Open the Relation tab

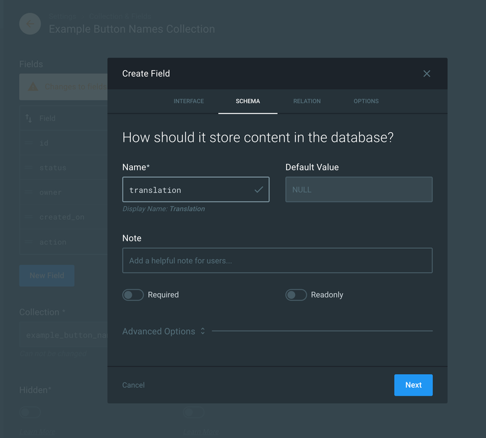[x=307, y=101]
